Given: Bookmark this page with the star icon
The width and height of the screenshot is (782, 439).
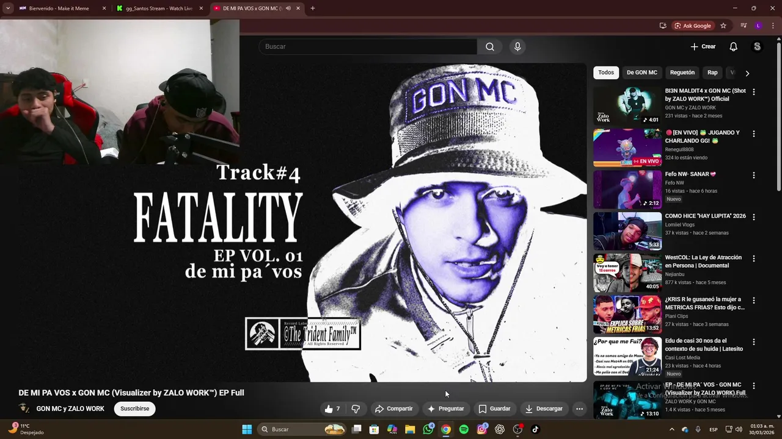Looking at the screenshot, I should point(723,26).
